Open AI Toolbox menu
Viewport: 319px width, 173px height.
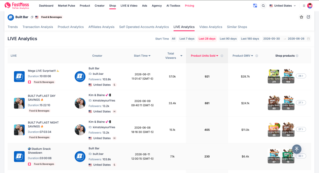click(173, 6)
